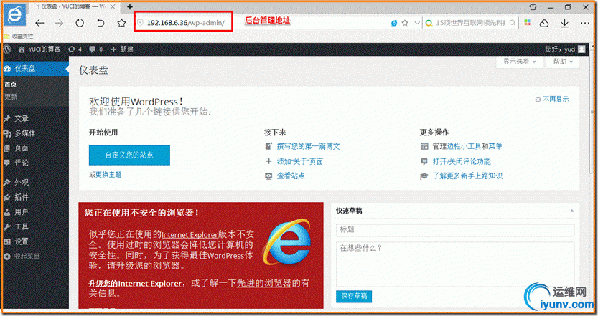Go back using browser back arrow

point(39,23)
